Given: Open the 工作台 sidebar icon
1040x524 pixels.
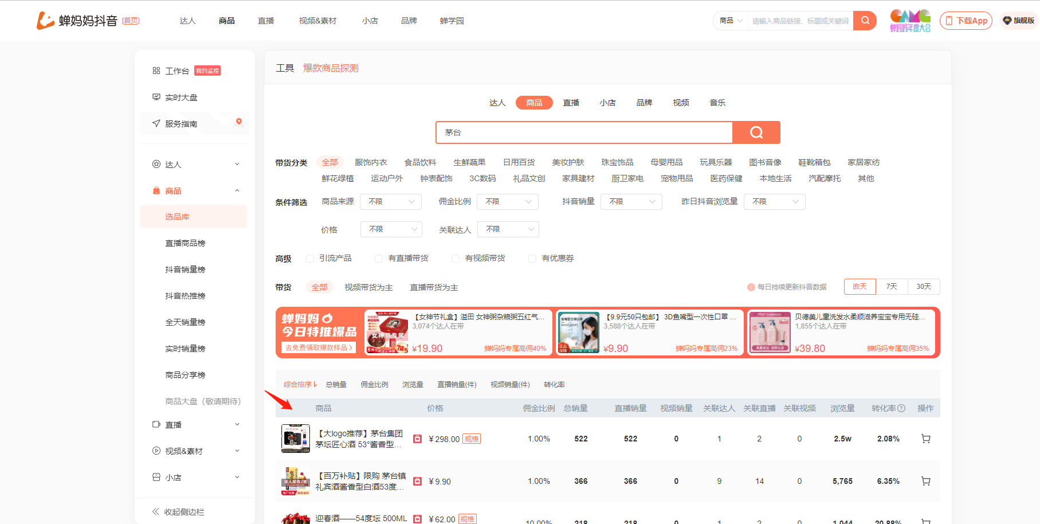Looking at the screenshot, I should tap(156, 71).
